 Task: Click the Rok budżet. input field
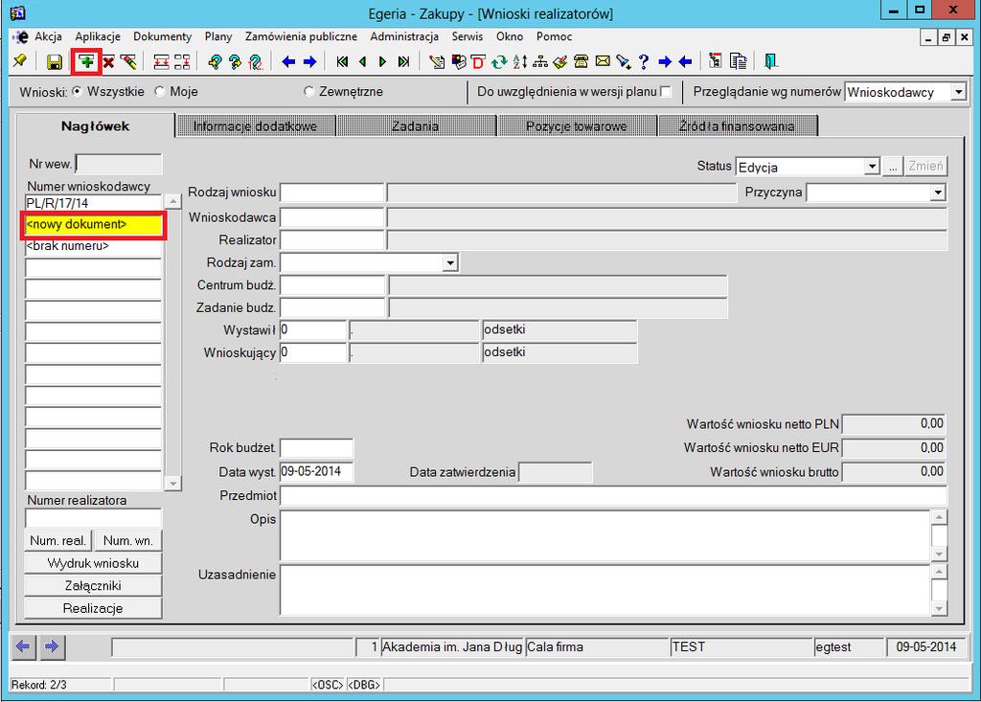(x=316, y=448)
